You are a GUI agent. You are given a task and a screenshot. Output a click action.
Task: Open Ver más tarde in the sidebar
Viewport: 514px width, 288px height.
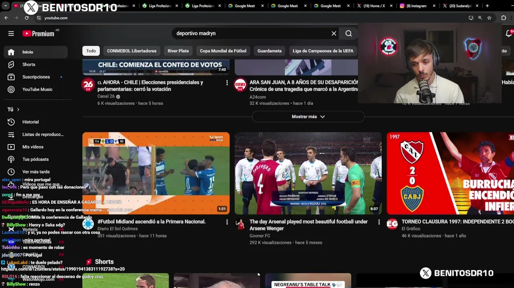click(x=36, y=172)
